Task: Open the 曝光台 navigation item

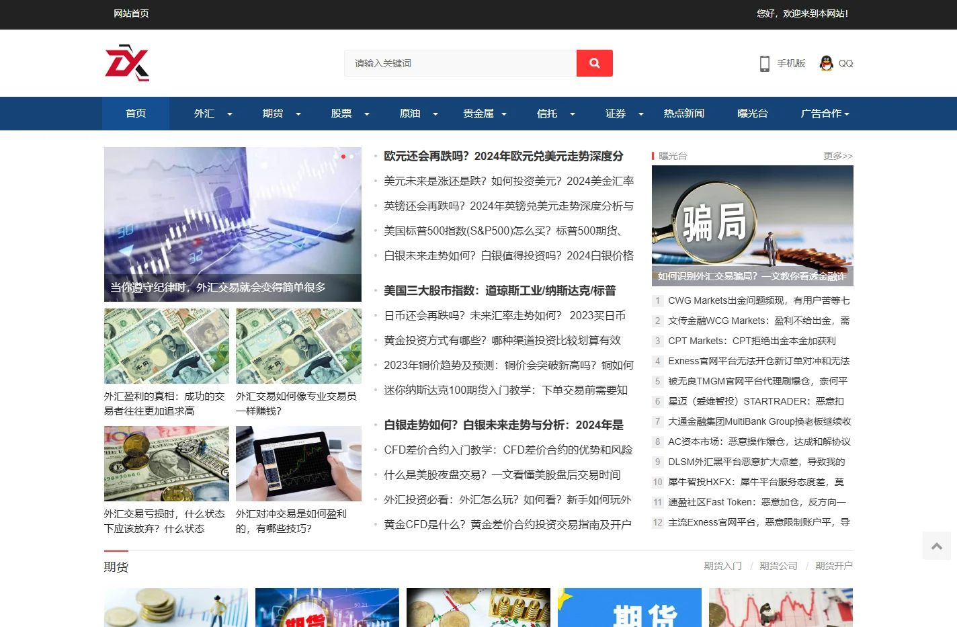Action: tap(753, 114)
